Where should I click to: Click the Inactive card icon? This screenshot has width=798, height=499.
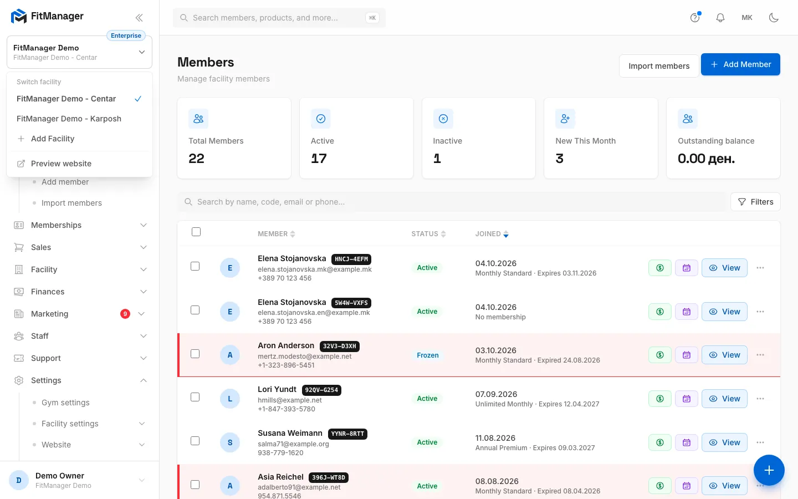tap(443, 119)
